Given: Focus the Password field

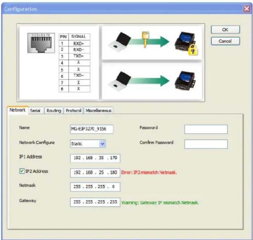Looking at the screenshot, I should pos(206,129).
